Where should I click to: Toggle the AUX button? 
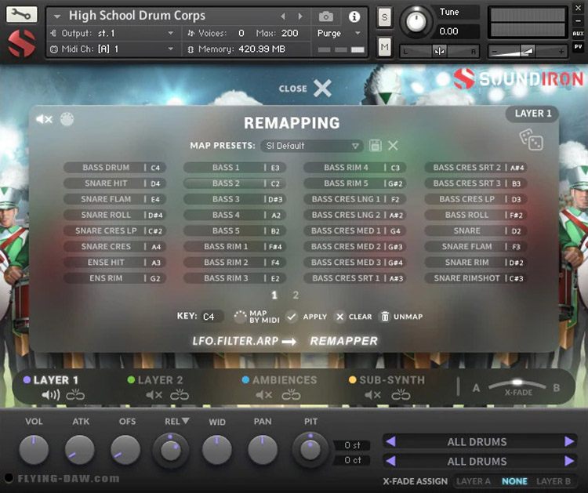point(578,34)
